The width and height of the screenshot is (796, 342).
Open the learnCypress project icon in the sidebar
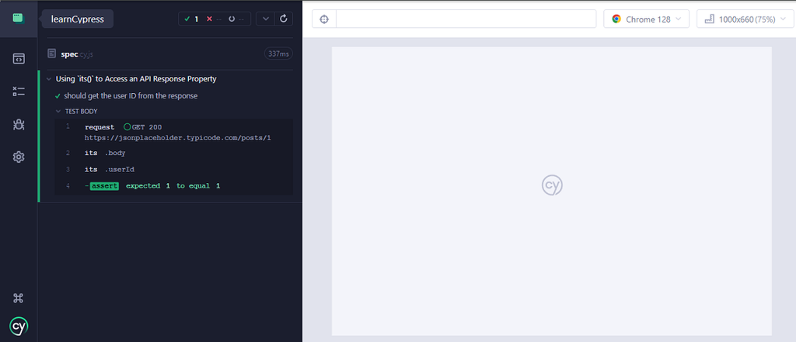pyautogui.click(x=19, y=19)
